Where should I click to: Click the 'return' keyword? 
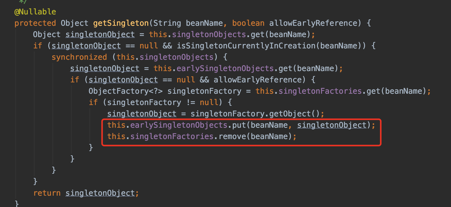47,193
